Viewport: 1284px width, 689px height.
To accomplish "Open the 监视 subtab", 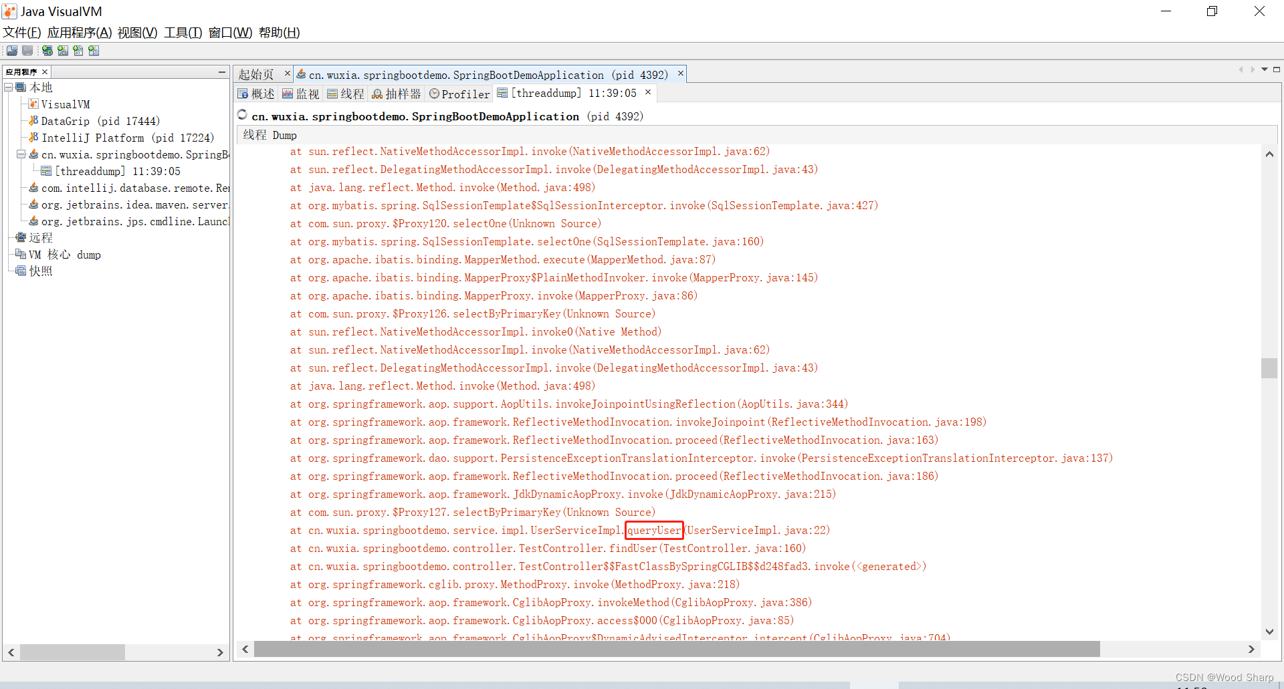I will click(301, 94).
